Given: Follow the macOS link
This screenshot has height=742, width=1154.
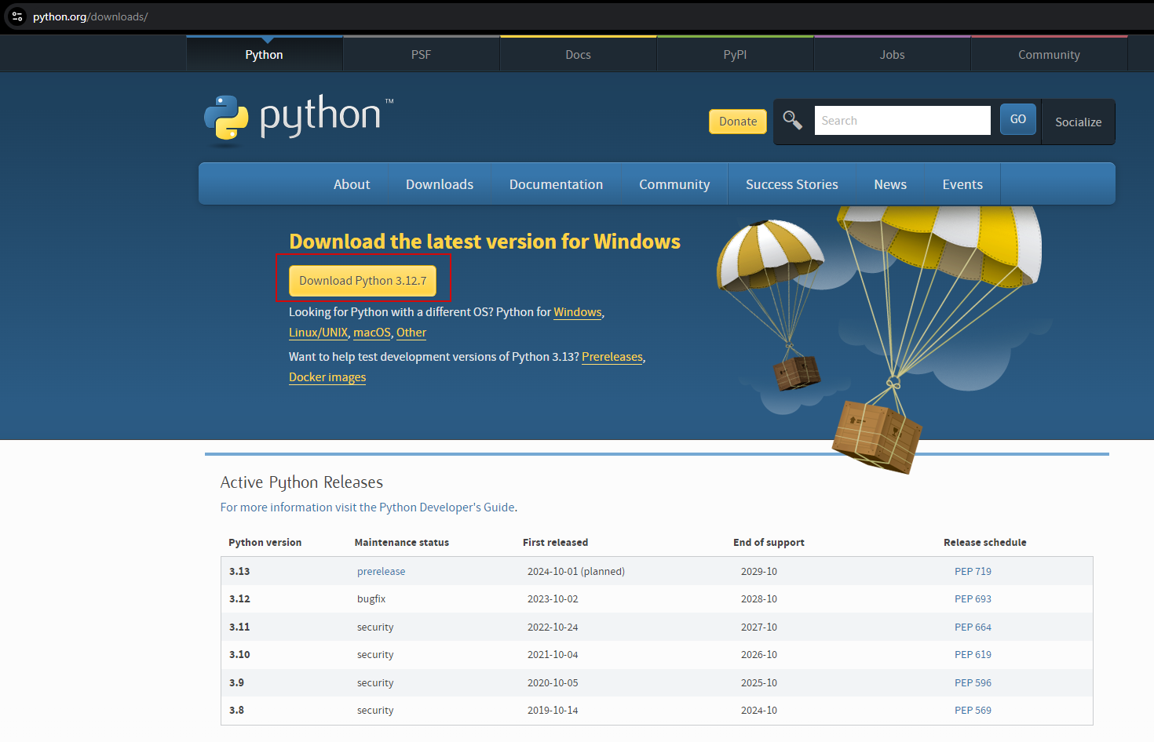Looking at the screenshot, I should coord(372,333).
